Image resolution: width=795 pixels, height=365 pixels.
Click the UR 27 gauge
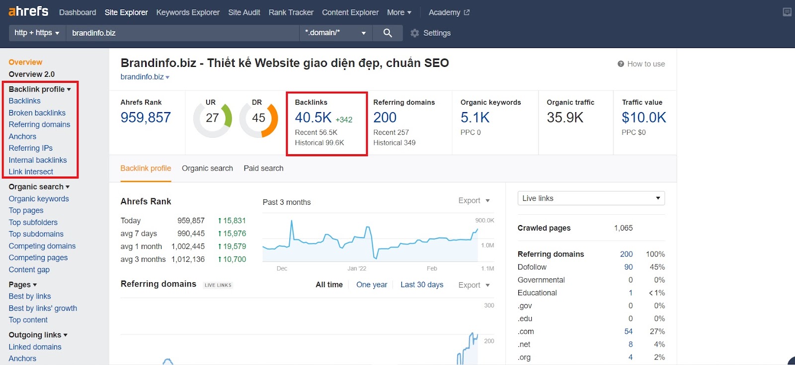click(x=213, y=119)
